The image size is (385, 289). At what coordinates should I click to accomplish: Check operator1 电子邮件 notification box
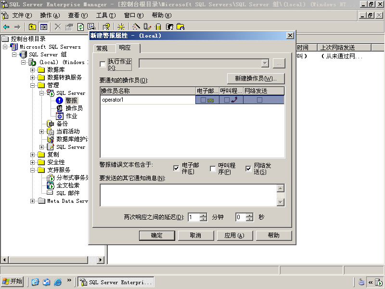(203, 100)
